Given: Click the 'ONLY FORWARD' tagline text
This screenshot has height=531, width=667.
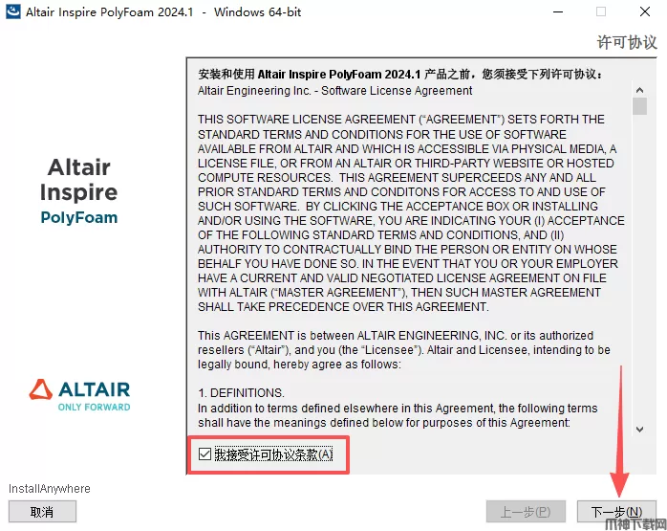Looking at the screenshot, I should coord(94,407).
